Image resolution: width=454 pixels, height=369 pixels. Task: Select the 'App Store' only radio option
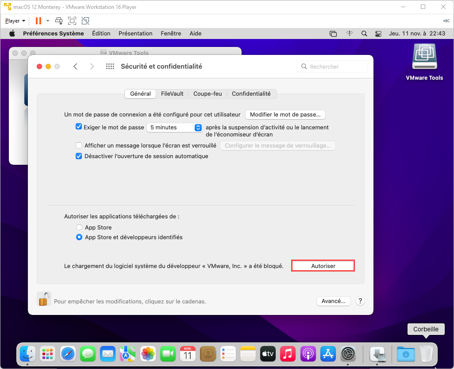pos(79,227)
